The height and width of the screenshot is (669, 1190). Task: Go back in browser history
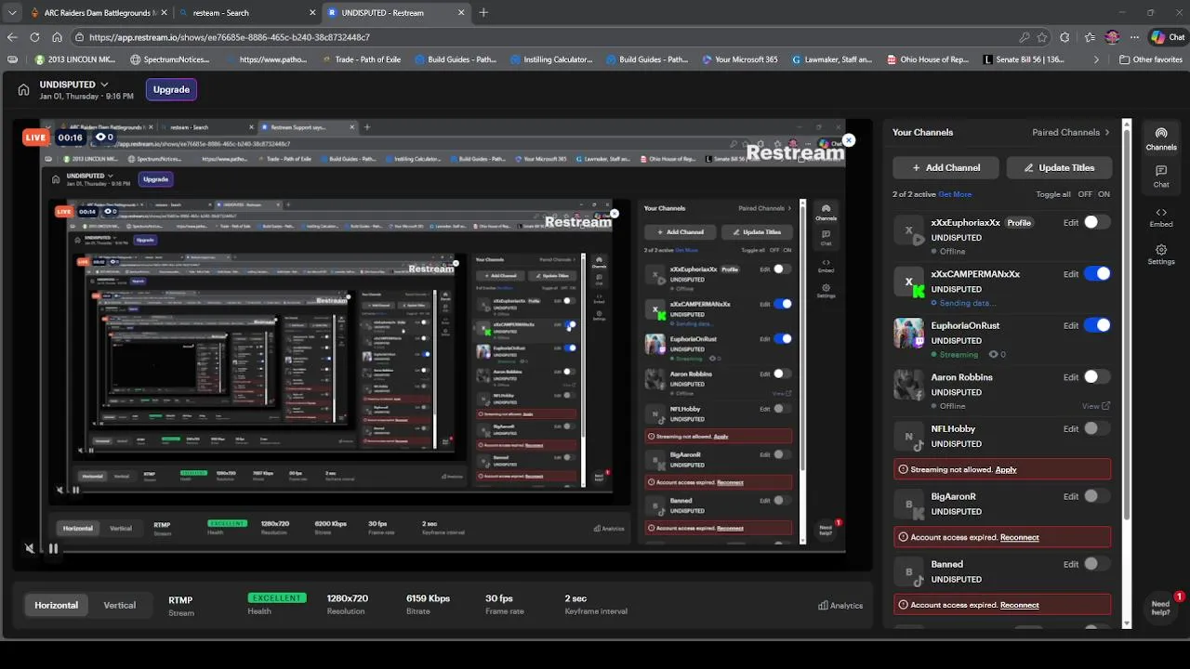[x=12, y=37]
